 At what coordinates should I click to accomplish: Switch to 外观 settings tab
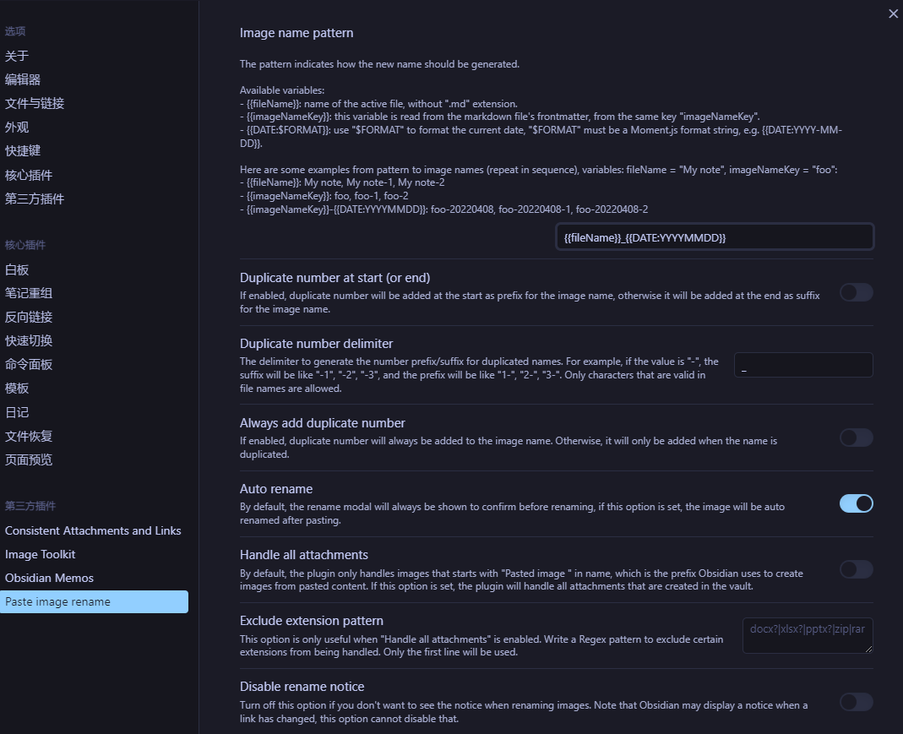[17, 128]
